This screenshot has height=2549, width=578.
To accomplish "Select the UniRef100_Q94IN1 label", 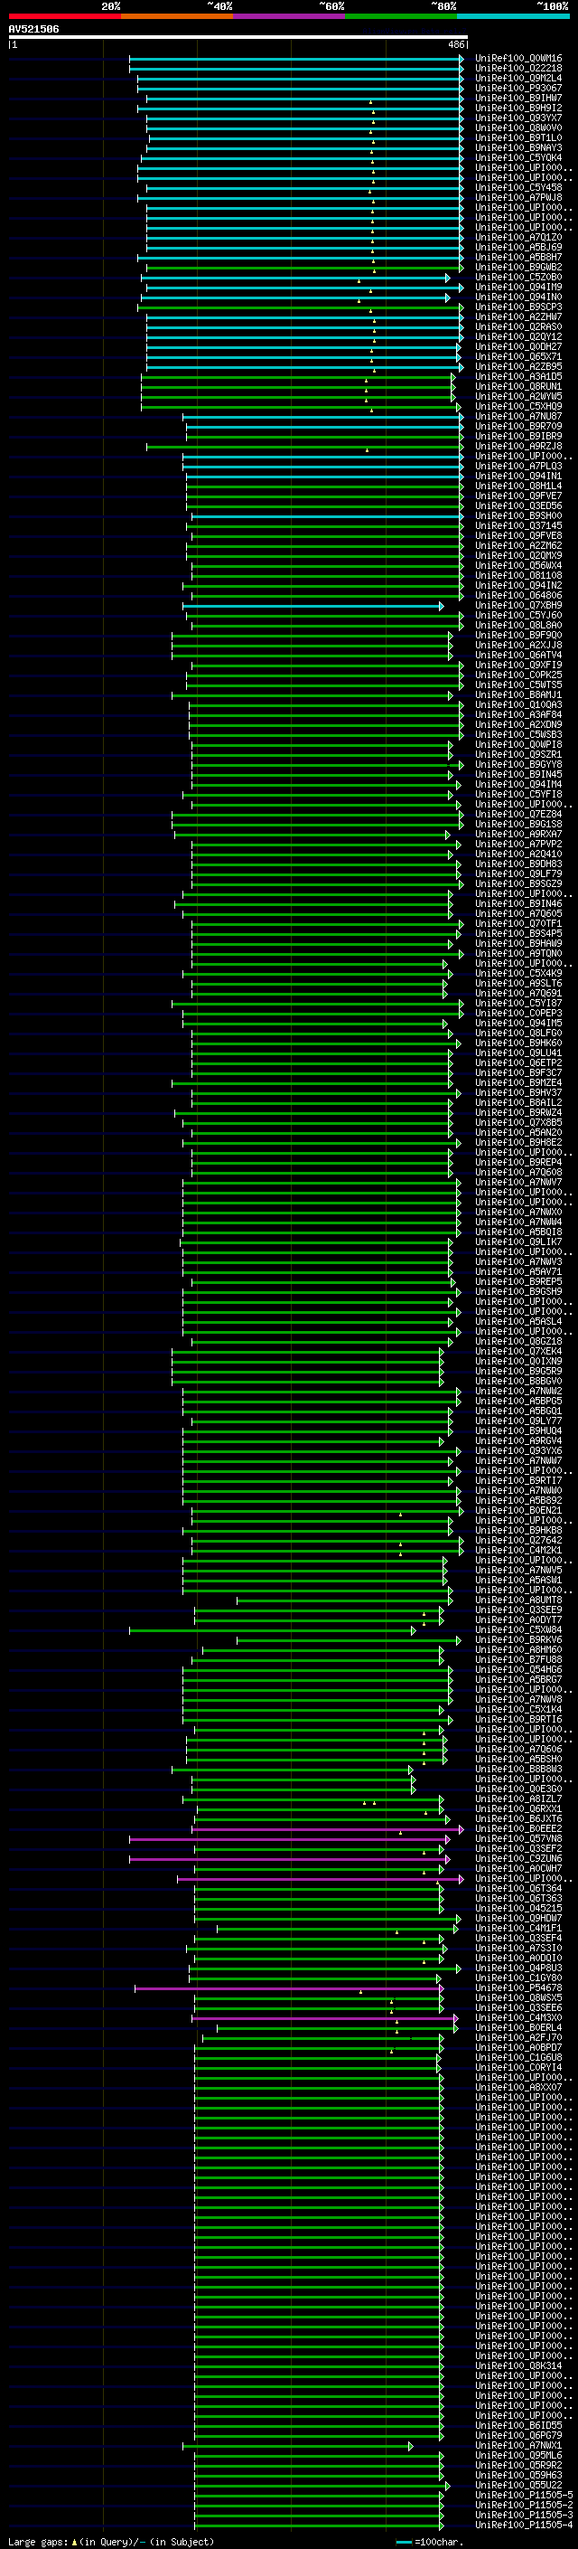I will pyautogui.click(x=518, y=476).
